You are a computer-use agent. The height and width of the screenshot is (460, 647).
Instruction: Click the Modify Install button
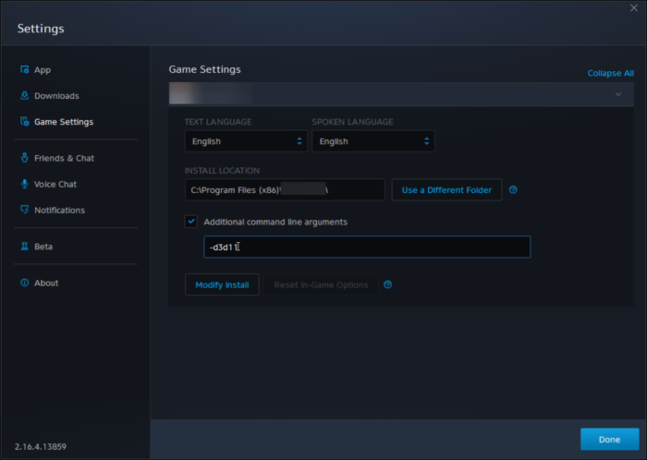click(x=222, y=284)
